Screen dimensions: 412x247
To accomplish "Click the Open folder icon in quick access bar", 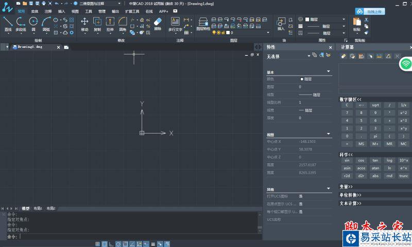I will point(25,4).
